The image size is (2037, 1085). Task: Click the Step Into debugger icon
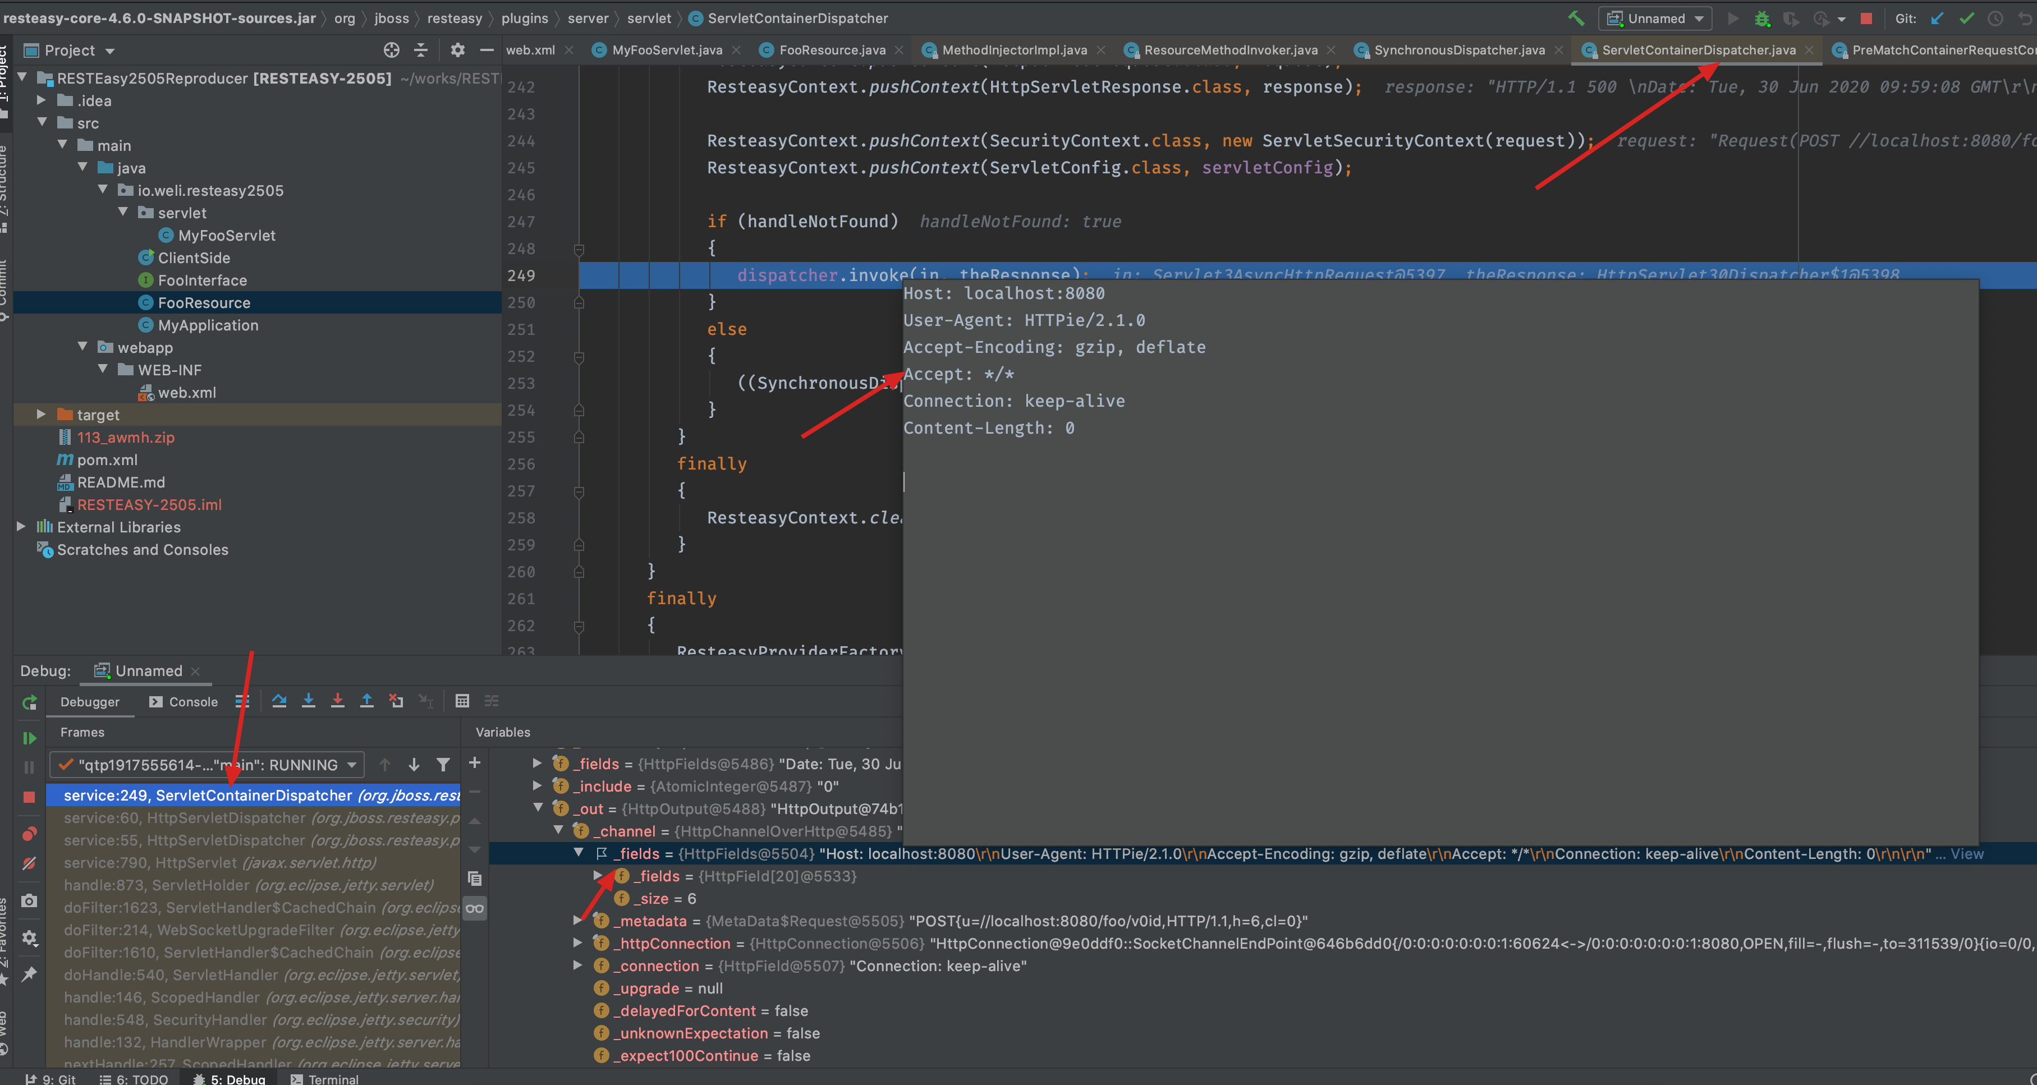(x=309, y=701)
